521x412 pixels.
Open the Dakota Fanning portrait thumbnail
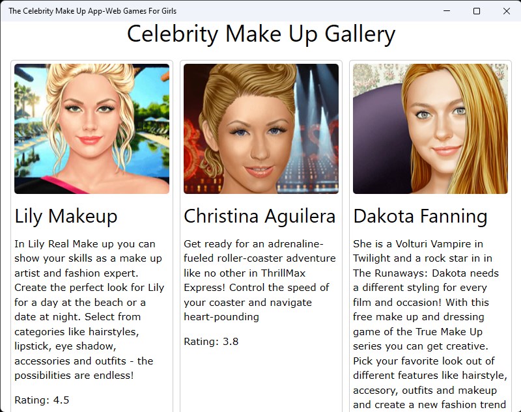pos(430,129)
